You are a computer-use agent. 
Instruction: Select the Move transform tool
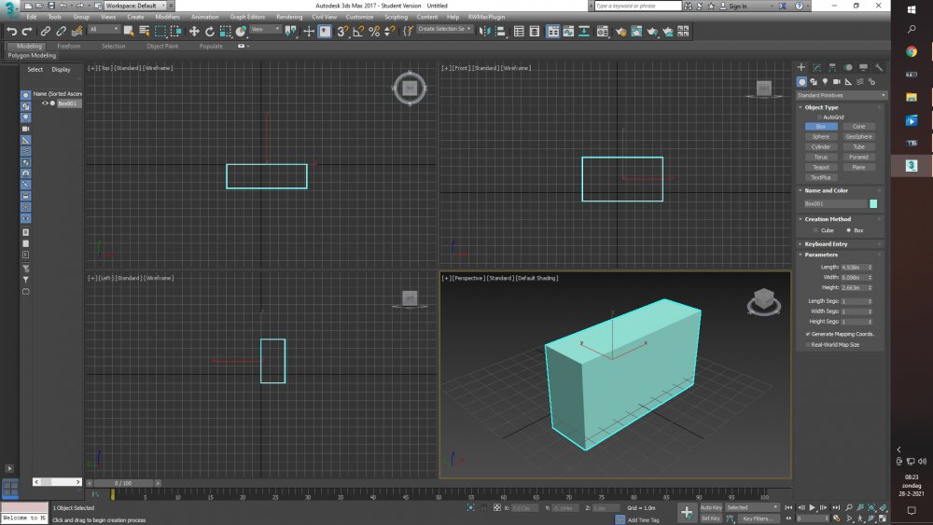[x=194, y=31]
